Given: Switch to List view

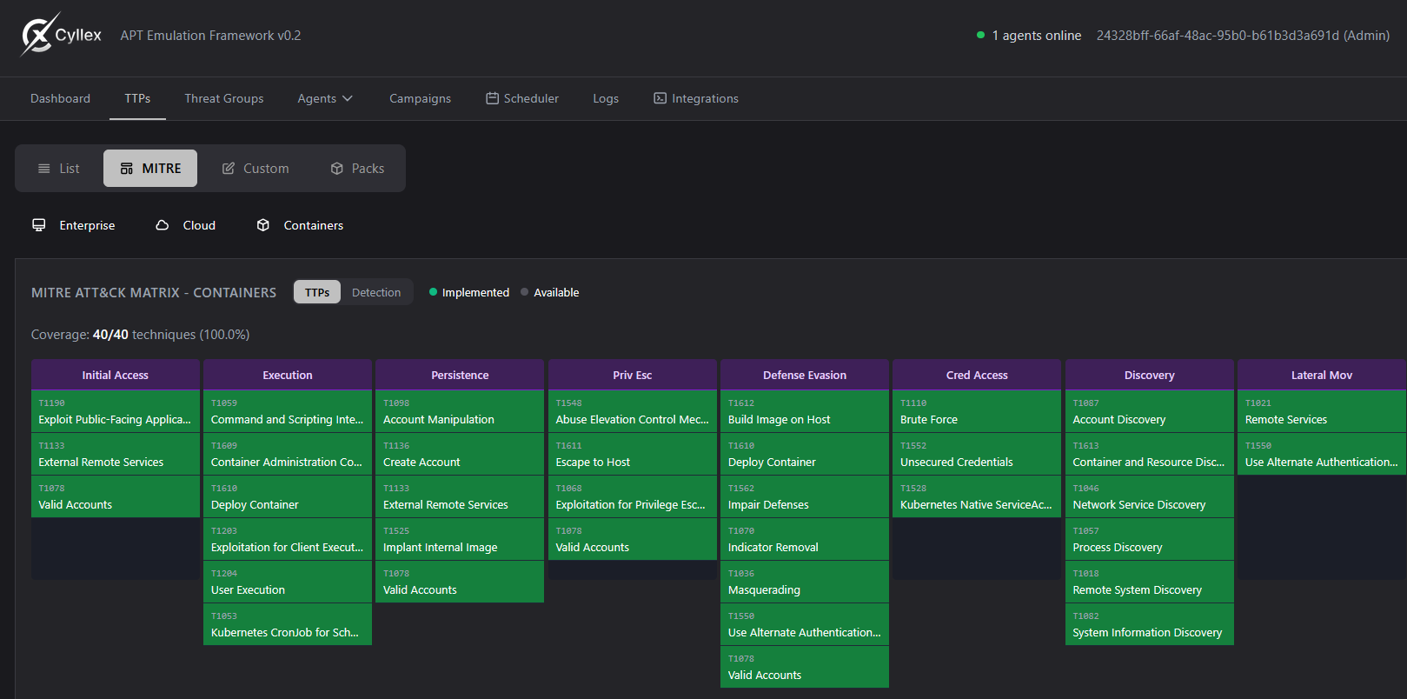Looking at the screenshot, I should click(x=59, y=169).
